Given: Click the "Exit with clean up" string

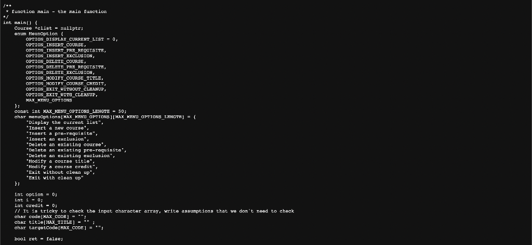Looking at the screenshot, I should pyautogui.click(x=55, y=178).
